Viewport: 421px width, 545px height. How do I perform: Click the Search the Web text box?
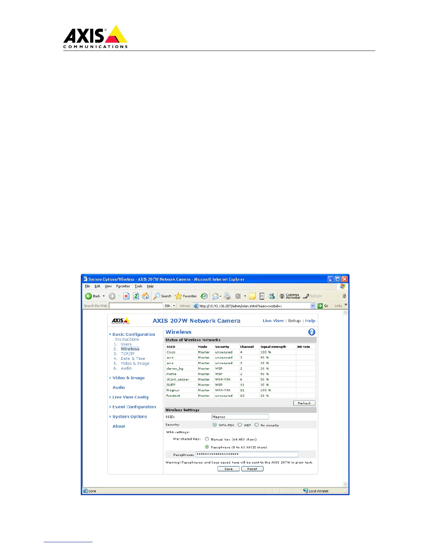point(136,306)
